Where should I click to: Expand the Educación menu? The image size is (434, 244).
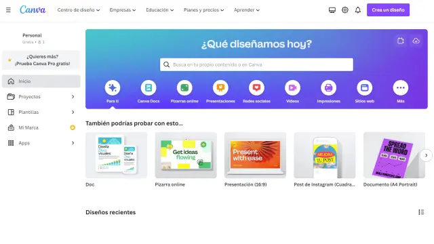[160, 10]
